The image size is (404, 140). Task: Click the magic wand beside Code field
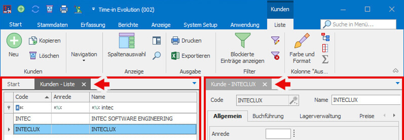tap(294, 100)
